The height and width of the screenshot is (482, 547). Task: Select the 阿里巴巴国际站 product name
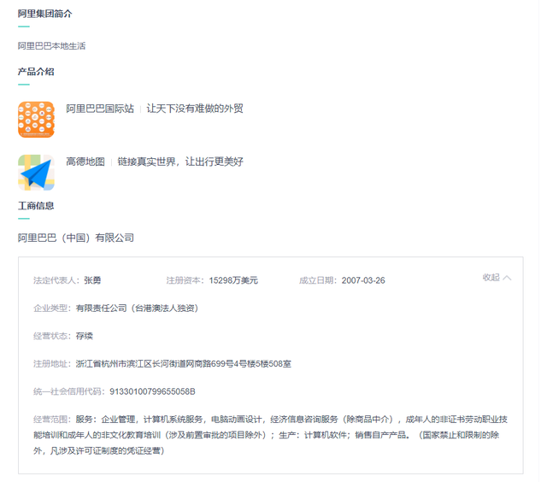point(100,109)
